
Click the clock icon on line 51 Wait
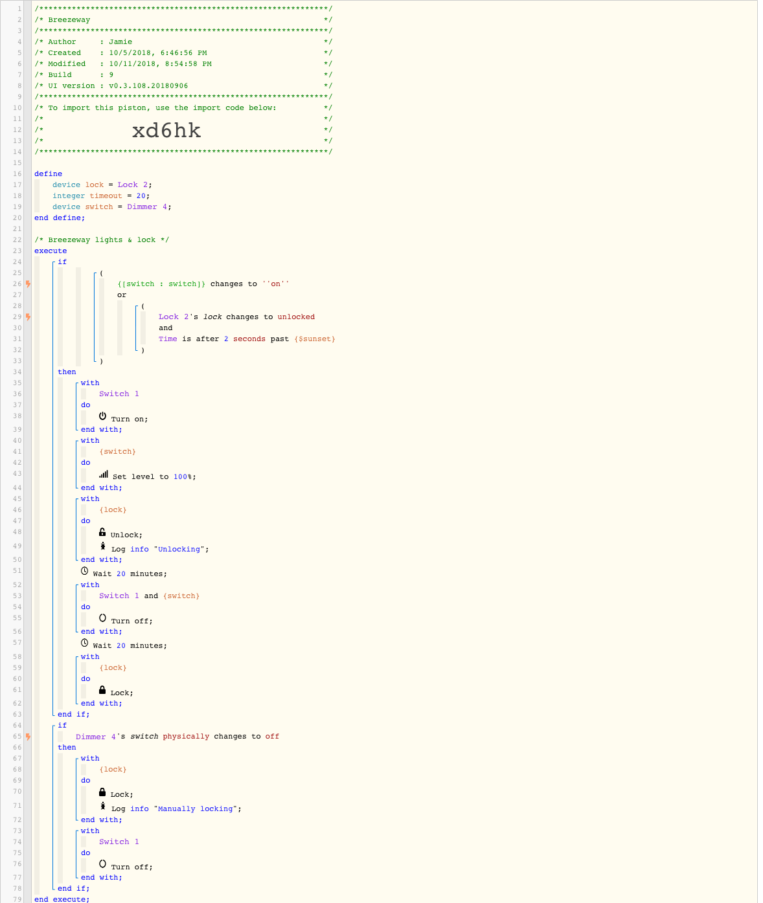coord(84,571)
